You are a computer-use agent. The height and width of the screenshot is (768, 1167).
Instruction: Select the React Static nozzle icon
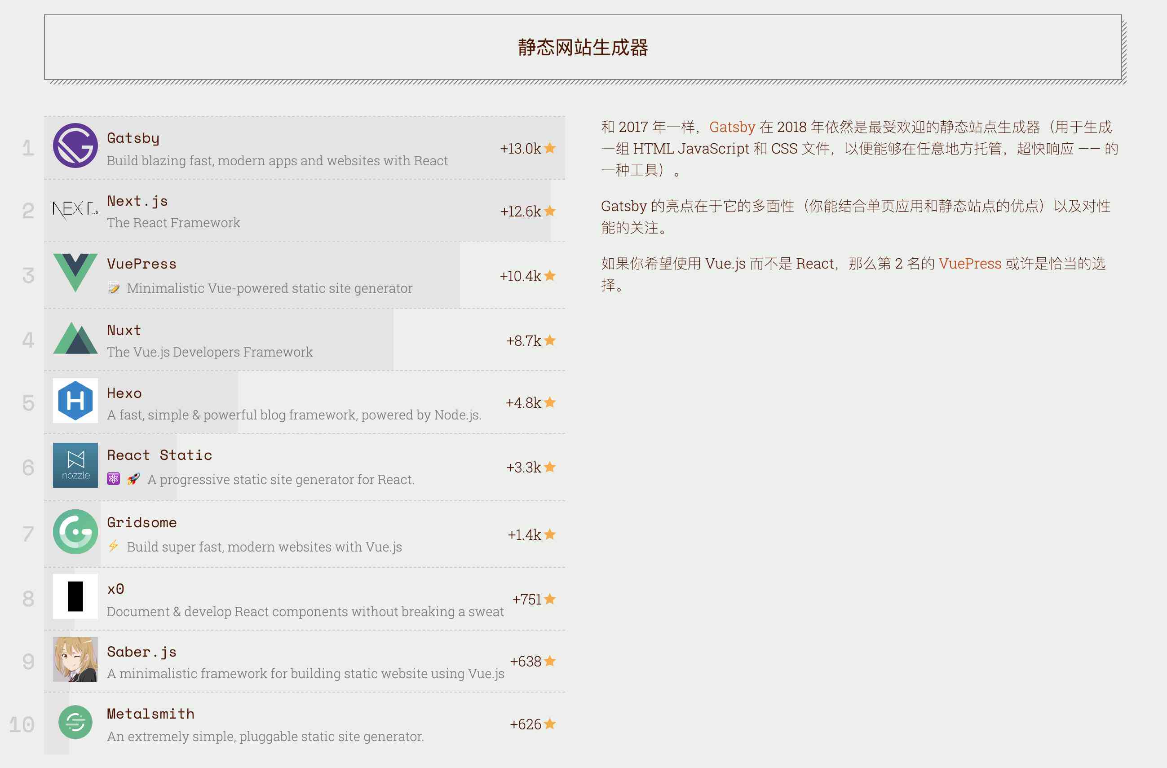coord(75,466)
